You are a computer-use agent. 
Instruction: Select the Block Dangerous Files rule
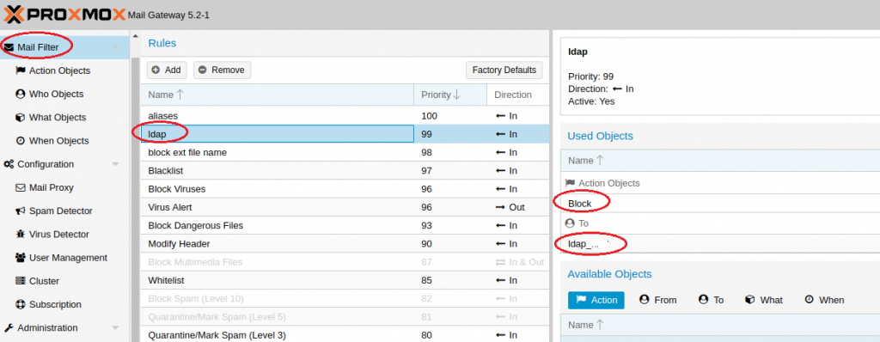pos(345,226)
